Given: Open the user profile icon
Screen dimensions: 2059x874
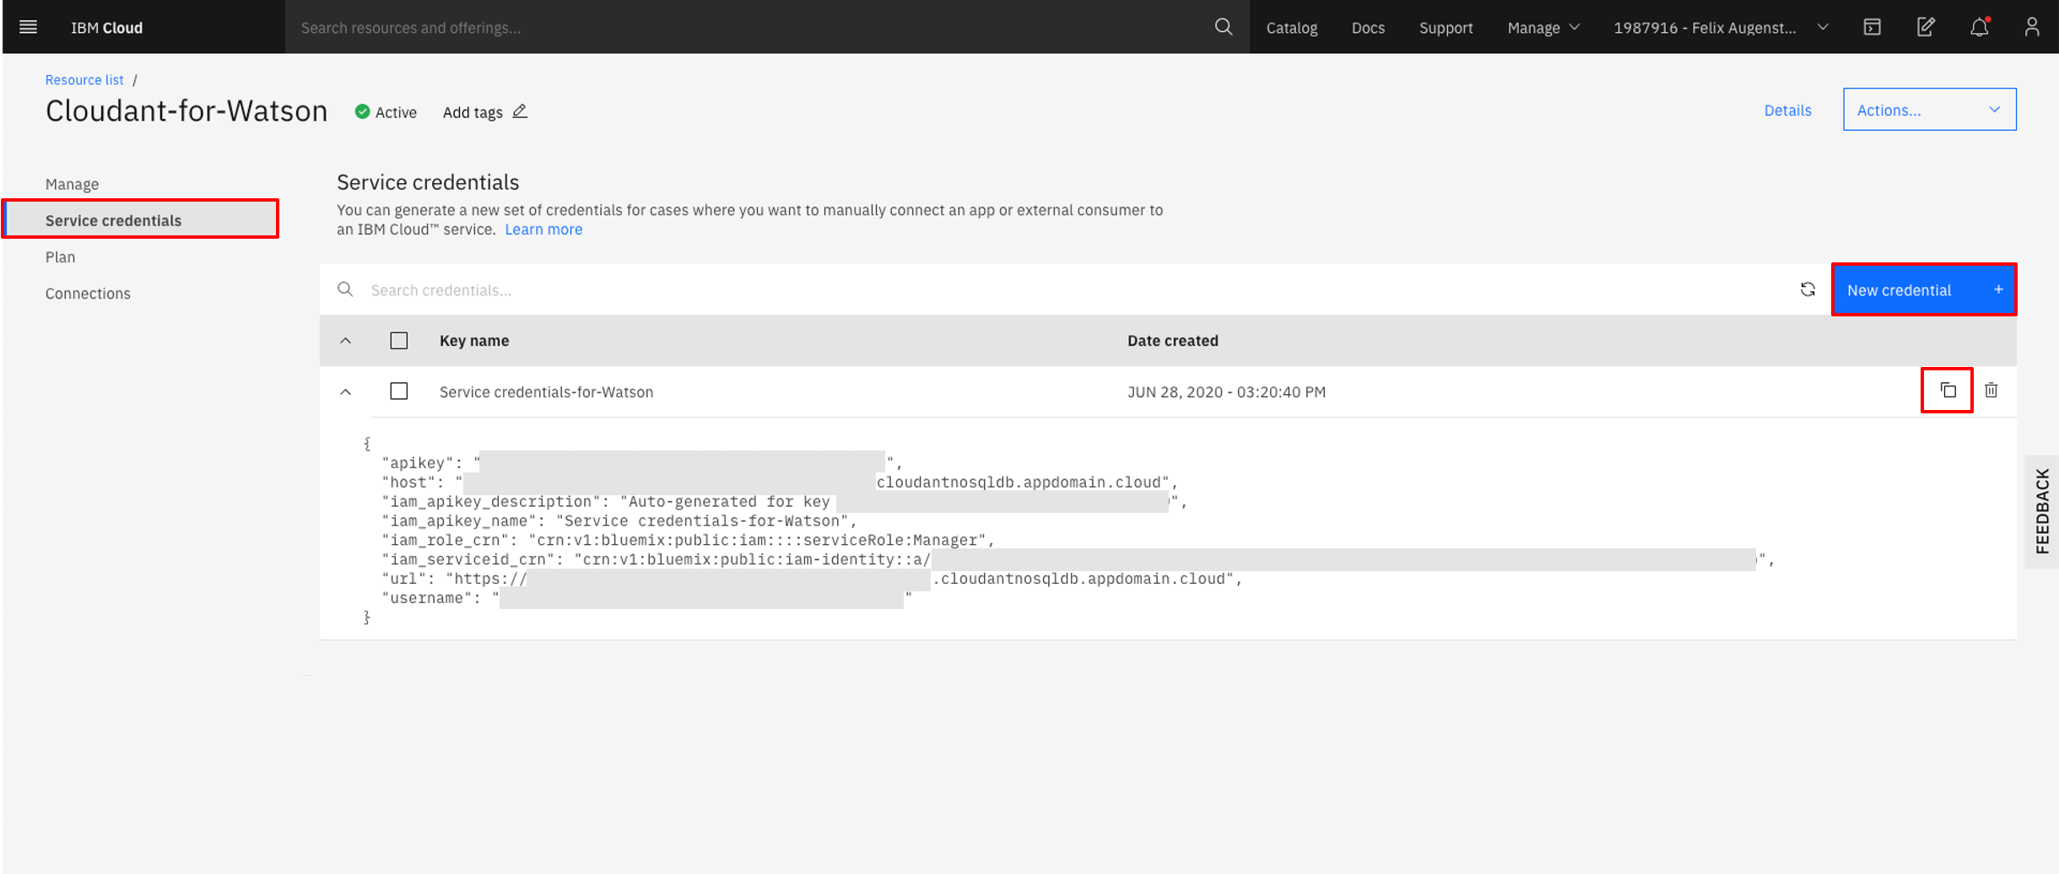Looking at the screenshot, I should click(x=2032, y=27).
